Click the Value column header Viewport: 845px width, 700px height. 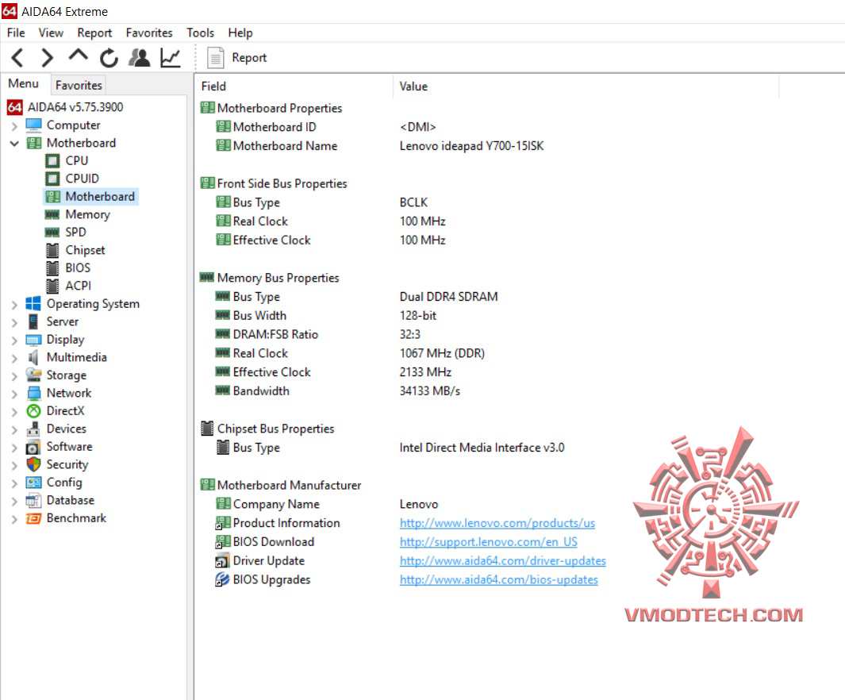410,87
